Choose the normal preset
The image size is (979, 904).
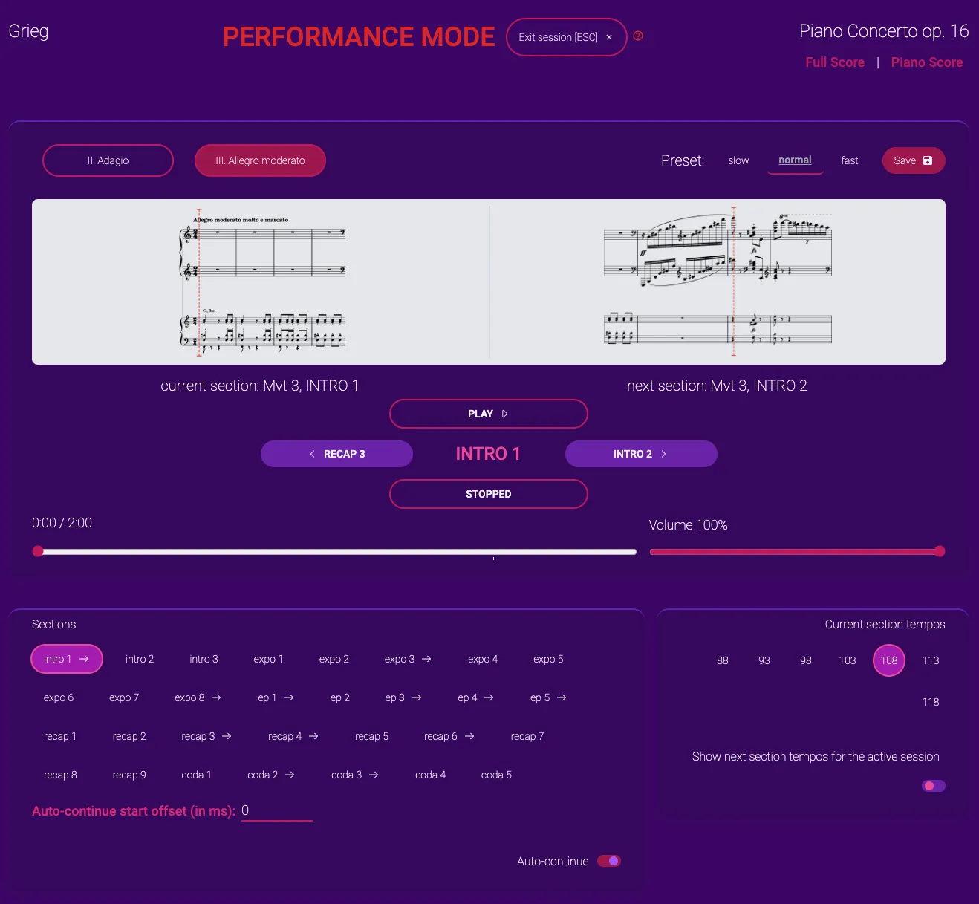point(795,160)
